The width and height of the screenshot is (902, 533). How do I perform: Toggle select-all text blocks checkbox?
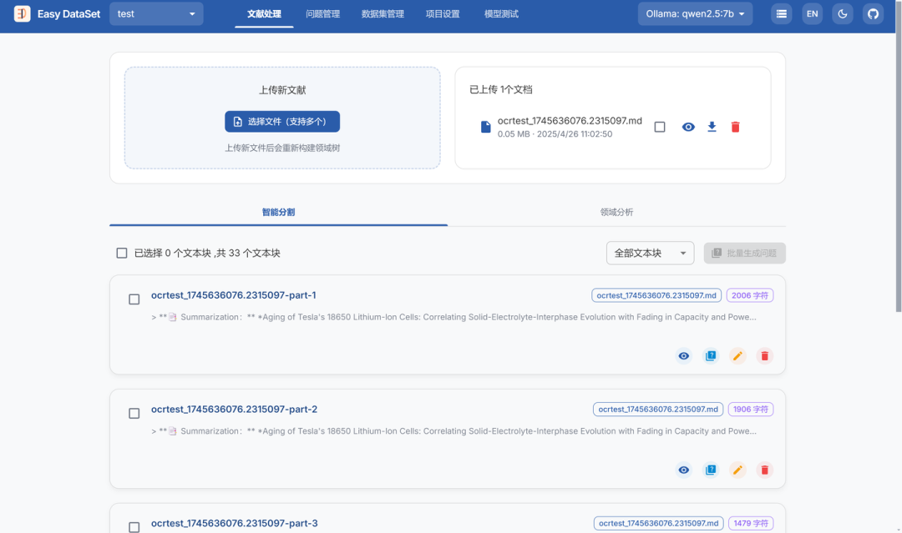coord(121,254)
